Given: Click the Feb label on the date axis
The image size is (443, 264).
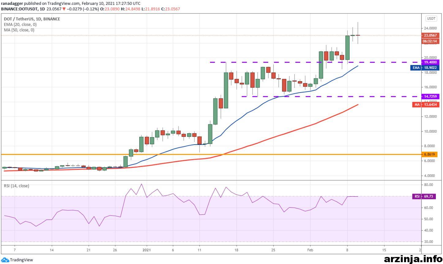Looking at the screenshot, I should click(x=310, y=250).
